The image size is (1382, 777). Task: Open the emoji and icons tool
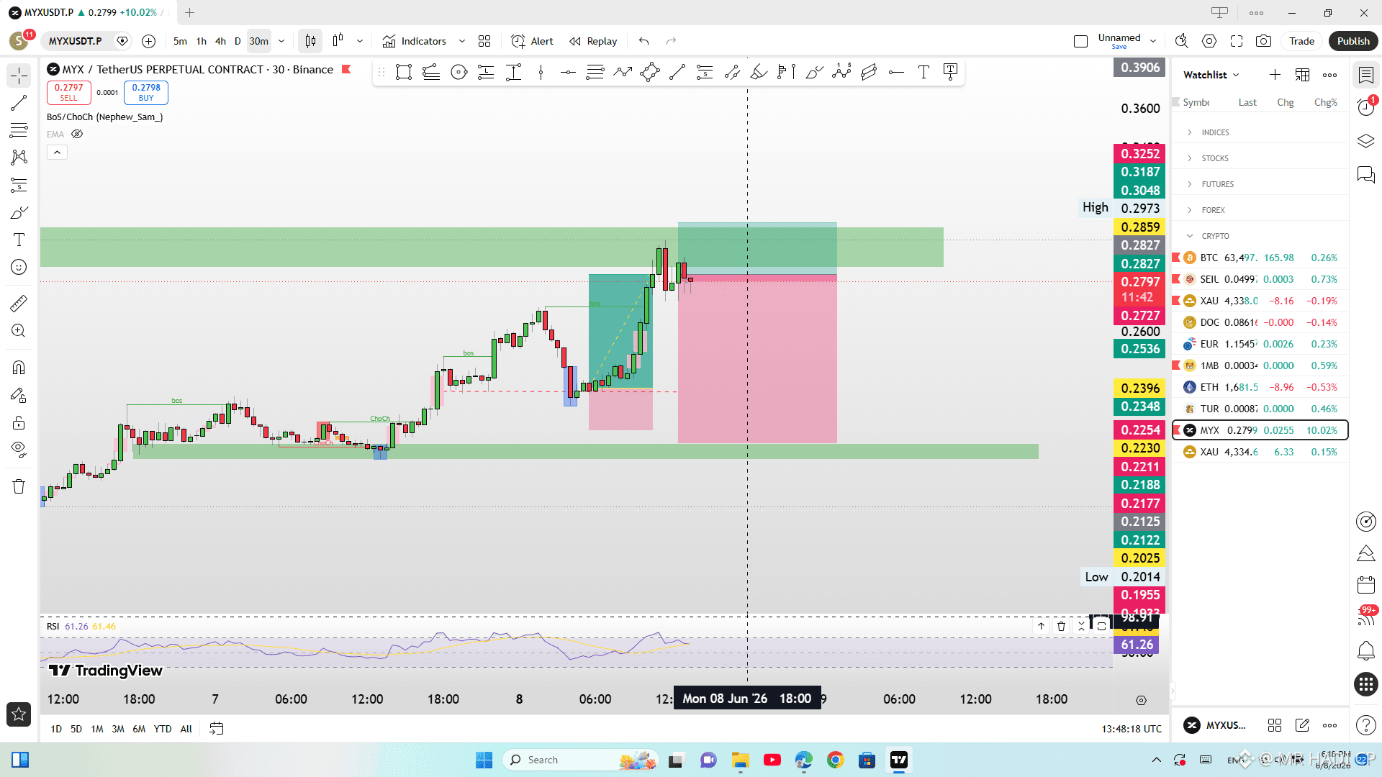tap(19, 267)
